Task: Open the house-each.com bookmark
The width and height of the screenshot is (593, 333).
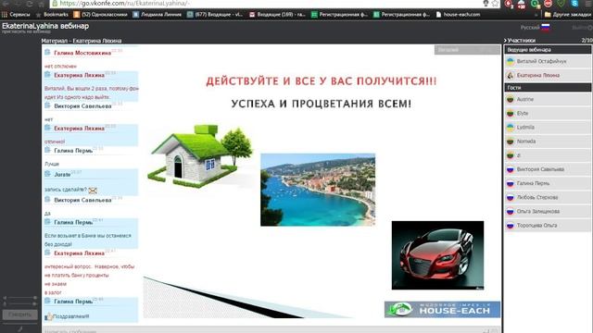Action: click(x=458, y=15)
